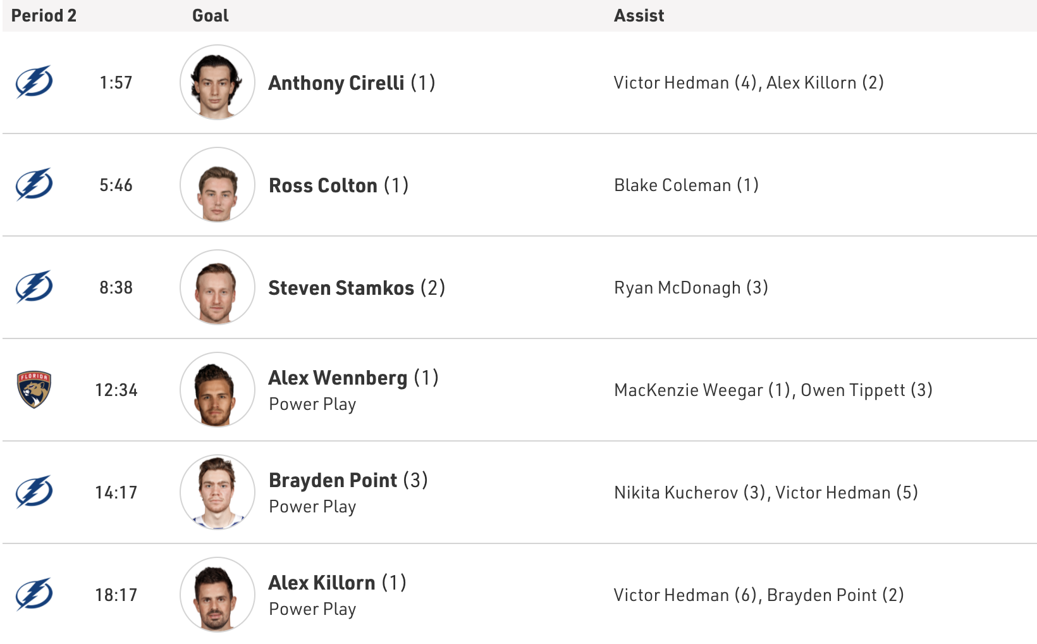Select Nikita Kucherov in the assists
The image size is (1037, 644).
coord(676,493)
